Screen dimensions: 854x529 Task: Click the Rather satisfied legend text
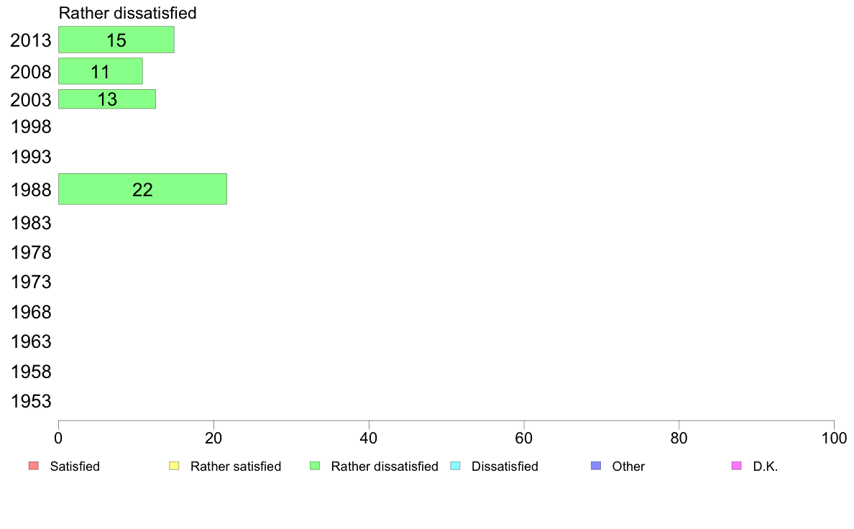(x=236, y=466)
